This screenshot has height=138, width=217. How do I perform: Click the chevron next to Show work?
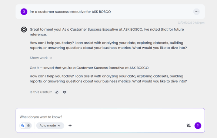[51, 58]
